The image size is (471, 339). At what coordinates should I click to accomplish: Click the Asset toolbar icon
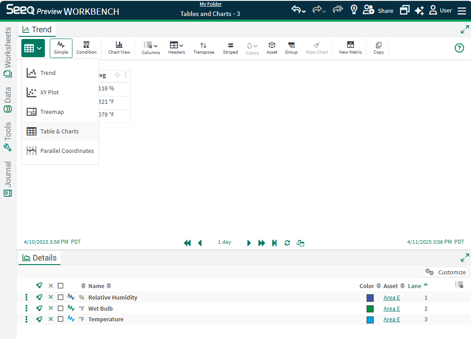(272, 48)
